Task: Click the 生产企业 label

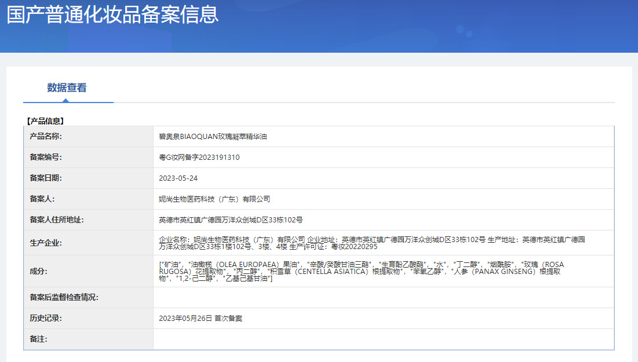Action: point(46,243)
